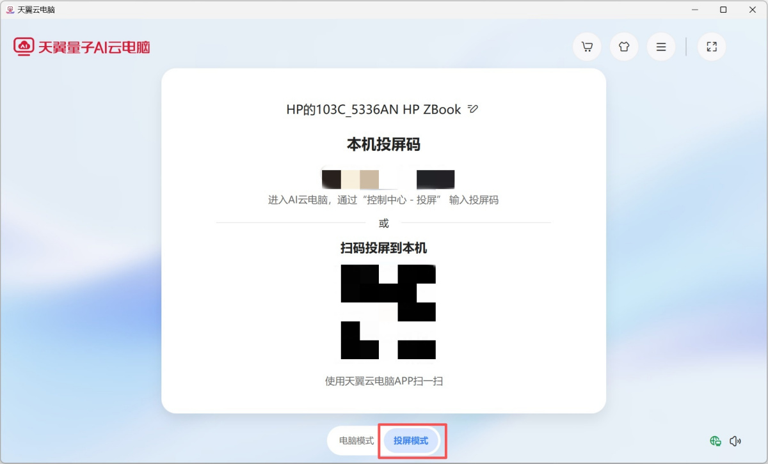
Task: Close the 天翼云电脑 window
Action: (x=751, y=10)
